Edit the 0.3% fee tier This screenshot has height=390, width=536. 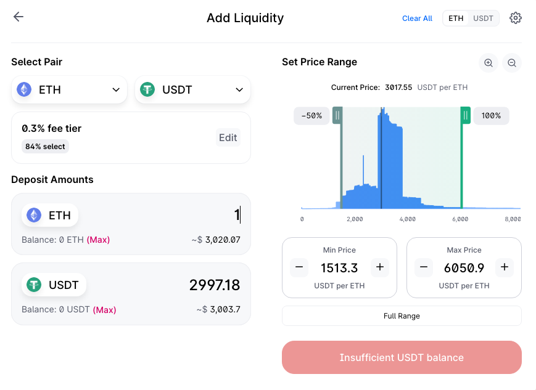[x=228, y=137]
